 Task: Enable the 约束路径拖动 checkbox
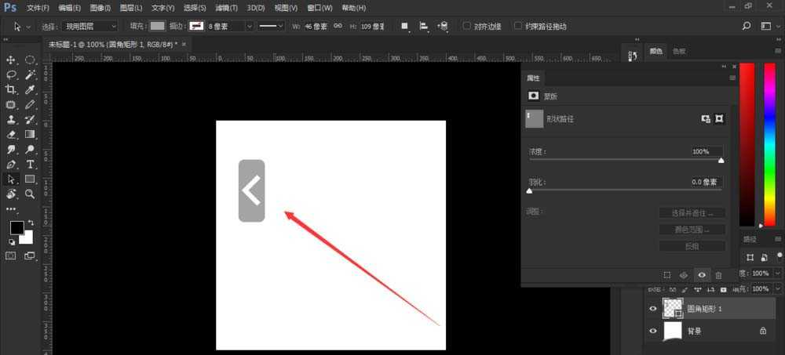point(518,26)
